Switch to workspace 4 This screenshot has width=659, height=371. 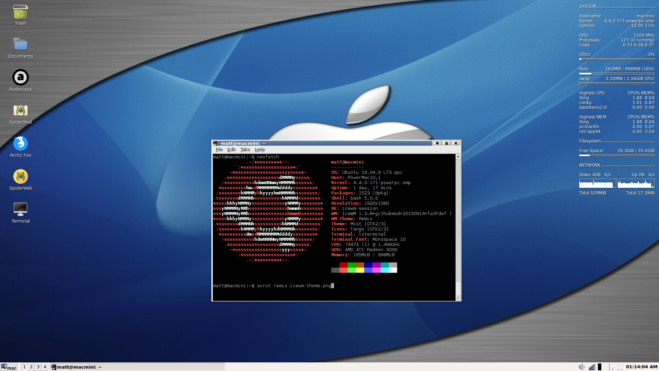(45, 367)
